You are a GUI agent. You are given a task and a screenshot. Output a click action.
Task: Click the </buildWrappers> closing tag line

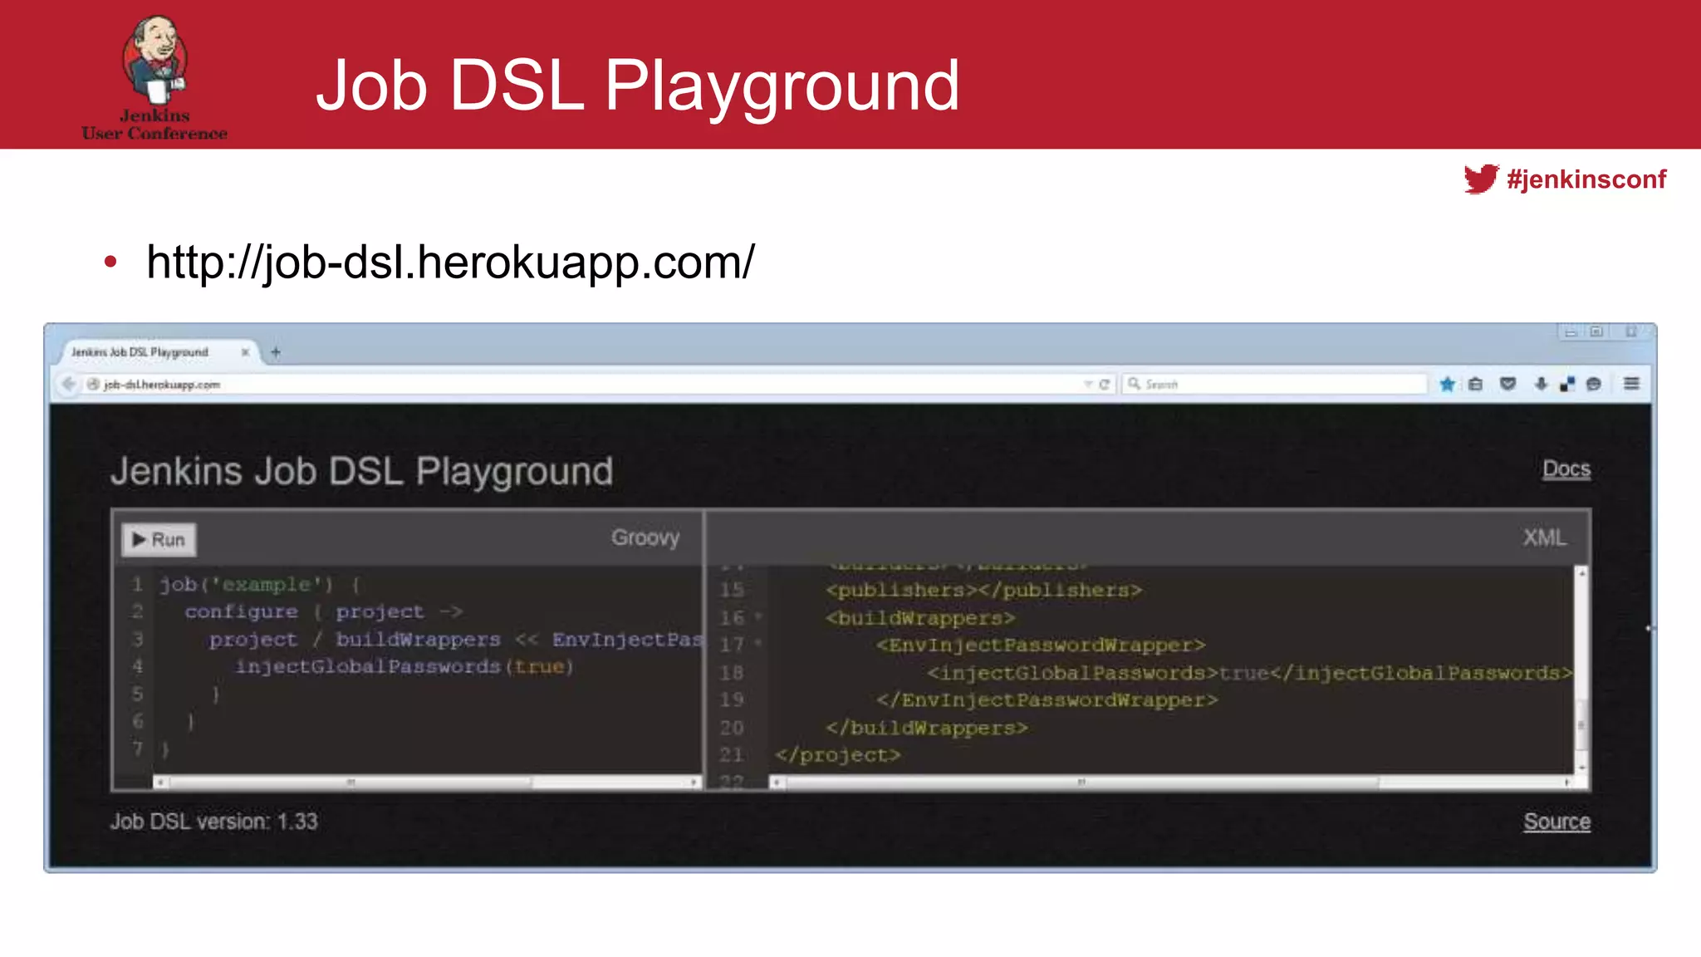(x=926, y=729)
